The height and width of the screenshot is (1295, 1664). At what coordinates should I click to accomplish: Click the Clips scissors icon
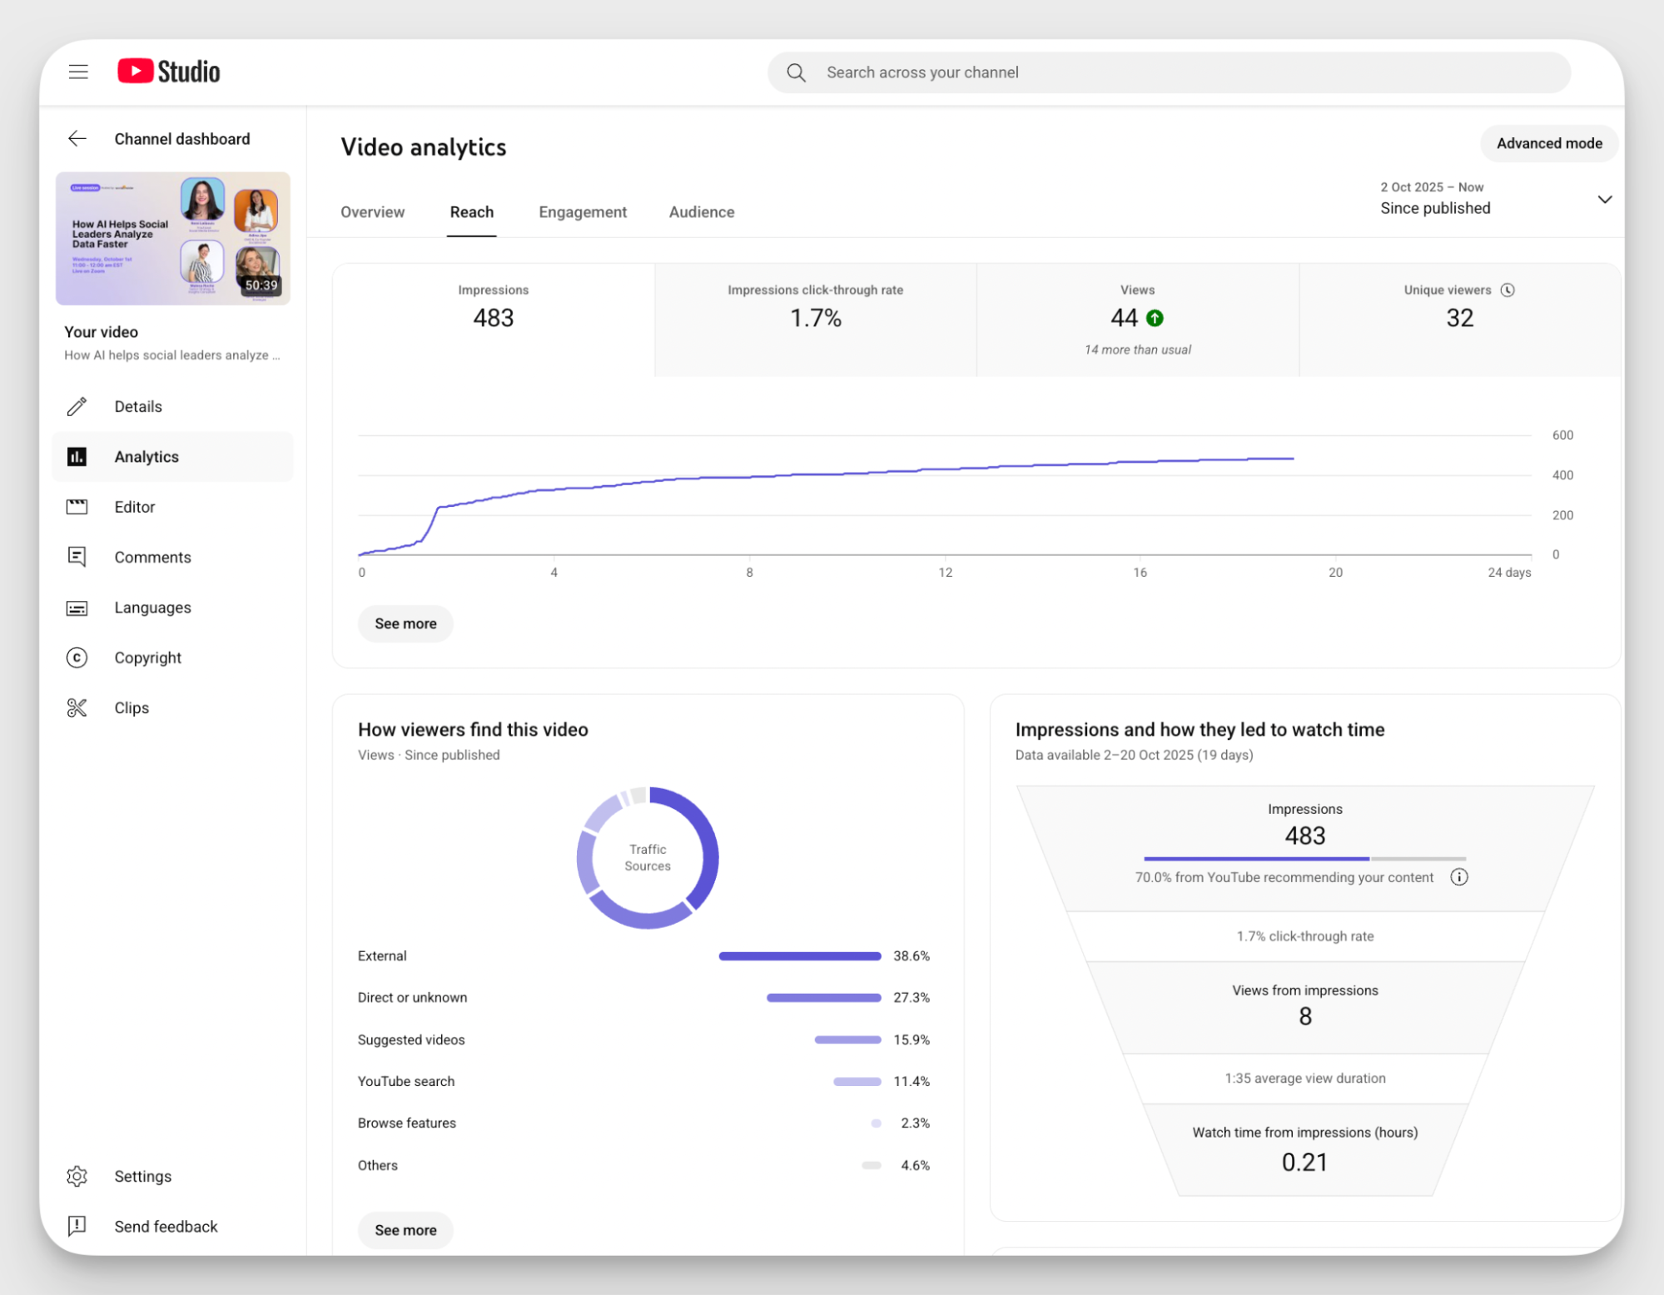(77, 707)
